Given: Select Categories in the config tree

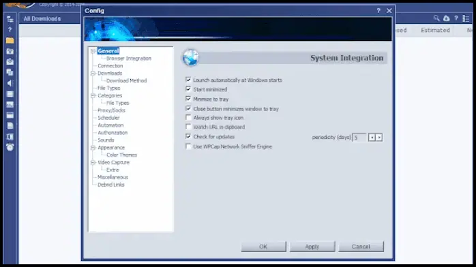Looking at the screenshot, I should (x=110, y=95).
